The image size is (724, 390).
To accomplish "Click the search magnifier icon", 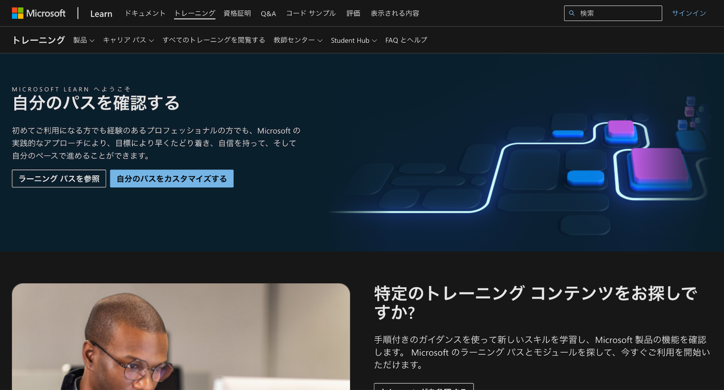I will coord(572,13).
